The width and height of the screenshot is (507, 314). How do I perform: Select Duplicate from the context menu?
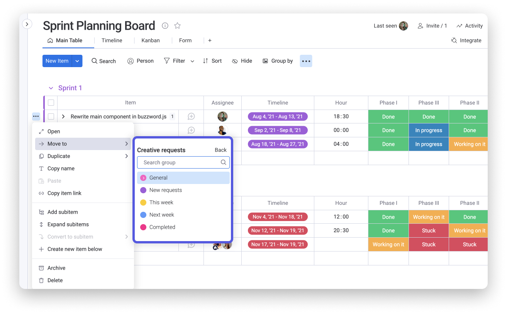click(x=59, y=156)
